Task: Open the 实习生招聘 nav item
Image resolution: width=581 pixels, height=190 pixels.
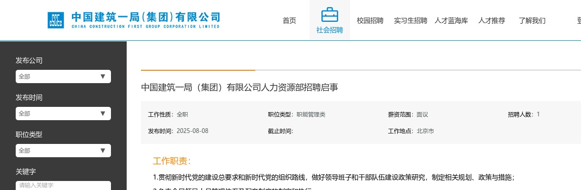Action: tap(411, 20)
